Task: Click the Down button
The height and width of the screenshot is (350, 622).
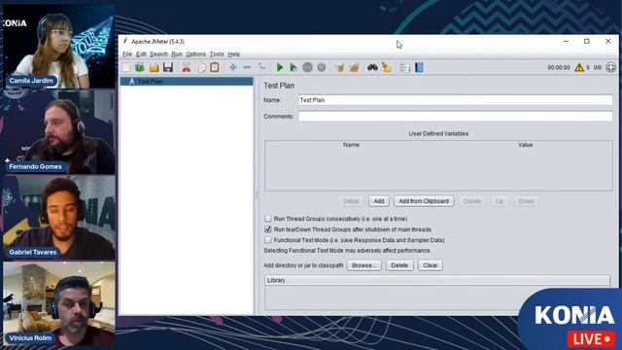Action: (526, 201)
